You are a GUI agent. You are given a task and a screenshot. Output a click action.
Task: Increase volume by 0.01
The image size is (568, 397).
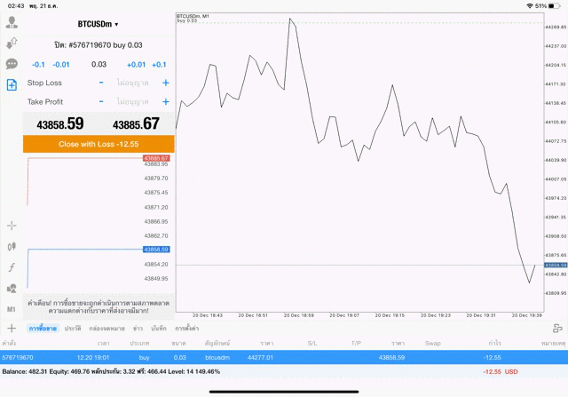click(136, 64)
